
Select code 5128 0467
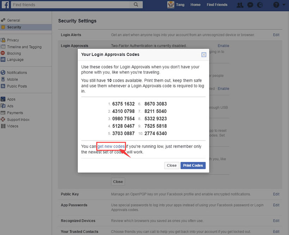123,126
